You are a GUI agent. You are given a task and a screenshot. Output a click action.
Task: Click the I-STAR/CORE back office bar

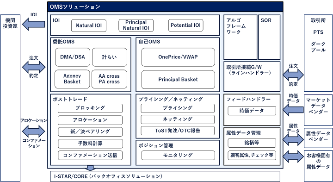click(x=165, y=176)
